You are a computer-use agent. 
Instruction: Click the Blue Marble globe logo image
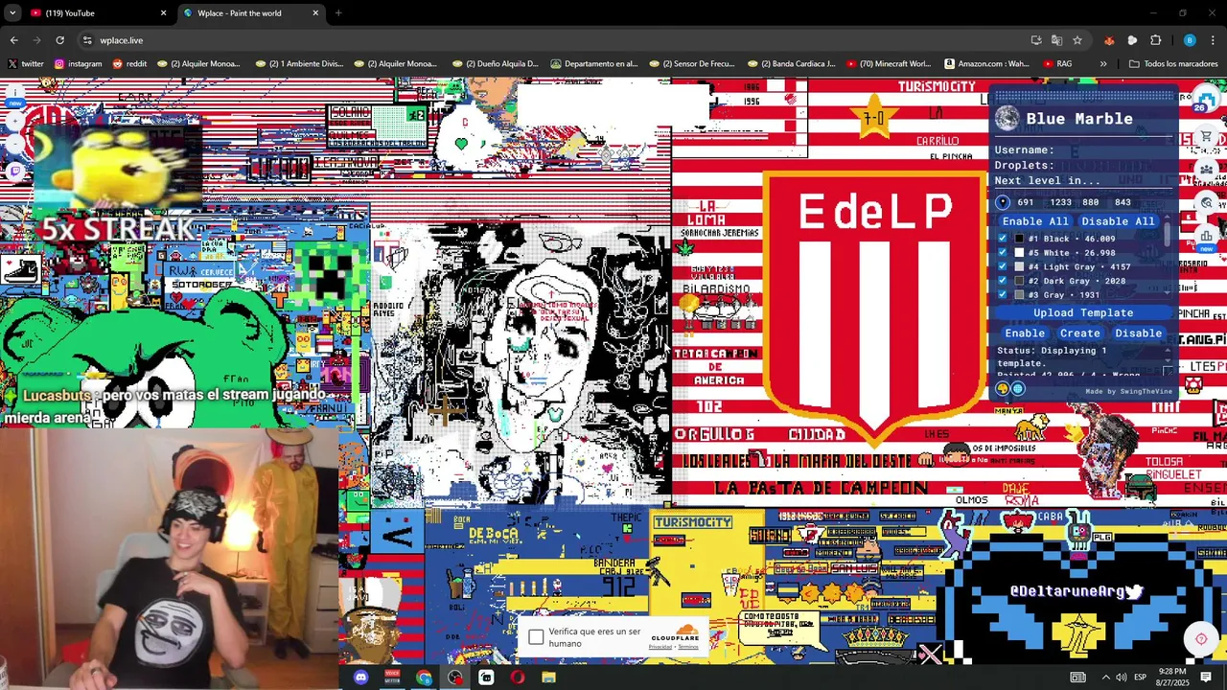click(1007, 119)
